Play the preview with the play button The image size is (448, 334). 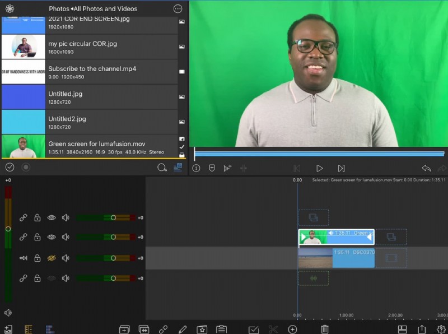coord(319,168)
